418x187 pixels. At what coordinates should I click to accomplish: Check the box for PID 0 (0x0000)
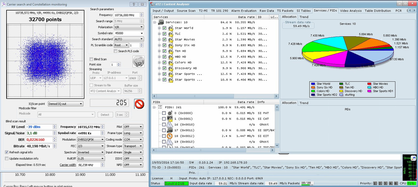pyautogui.click(x=164, y=113)
